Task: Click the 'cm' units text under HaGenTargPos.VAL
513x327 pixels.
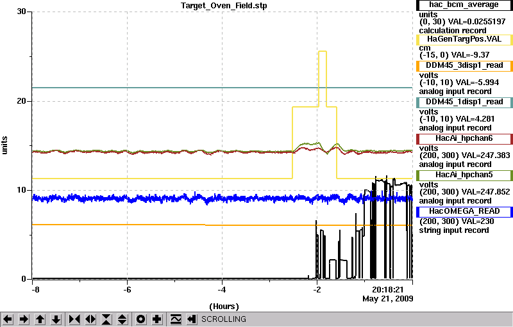Action: coord(425,48)
